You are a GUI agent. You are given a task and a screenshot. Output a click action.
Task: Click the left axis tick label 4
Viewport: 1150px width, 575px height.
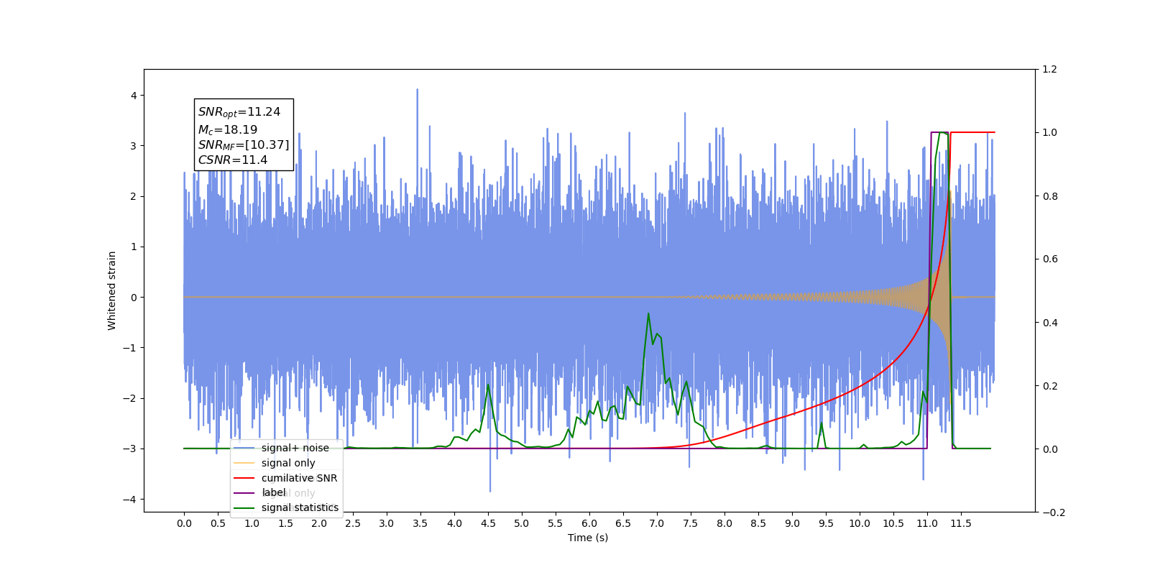click(x=134, y=96)
